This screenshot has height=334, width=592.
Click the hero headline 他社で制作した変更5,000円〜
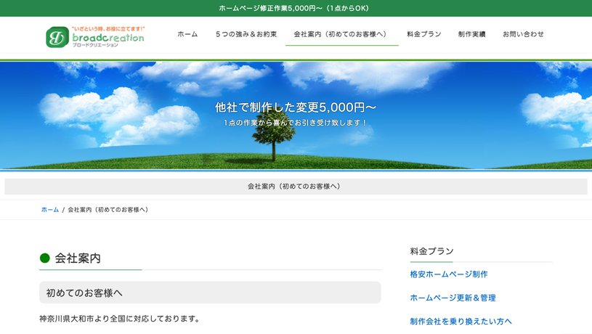(296, 107)
